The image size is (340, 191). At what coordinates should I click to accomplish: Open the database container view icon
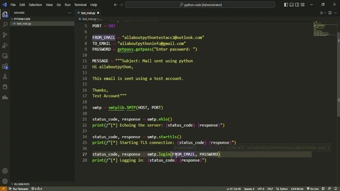pos(5,87)
